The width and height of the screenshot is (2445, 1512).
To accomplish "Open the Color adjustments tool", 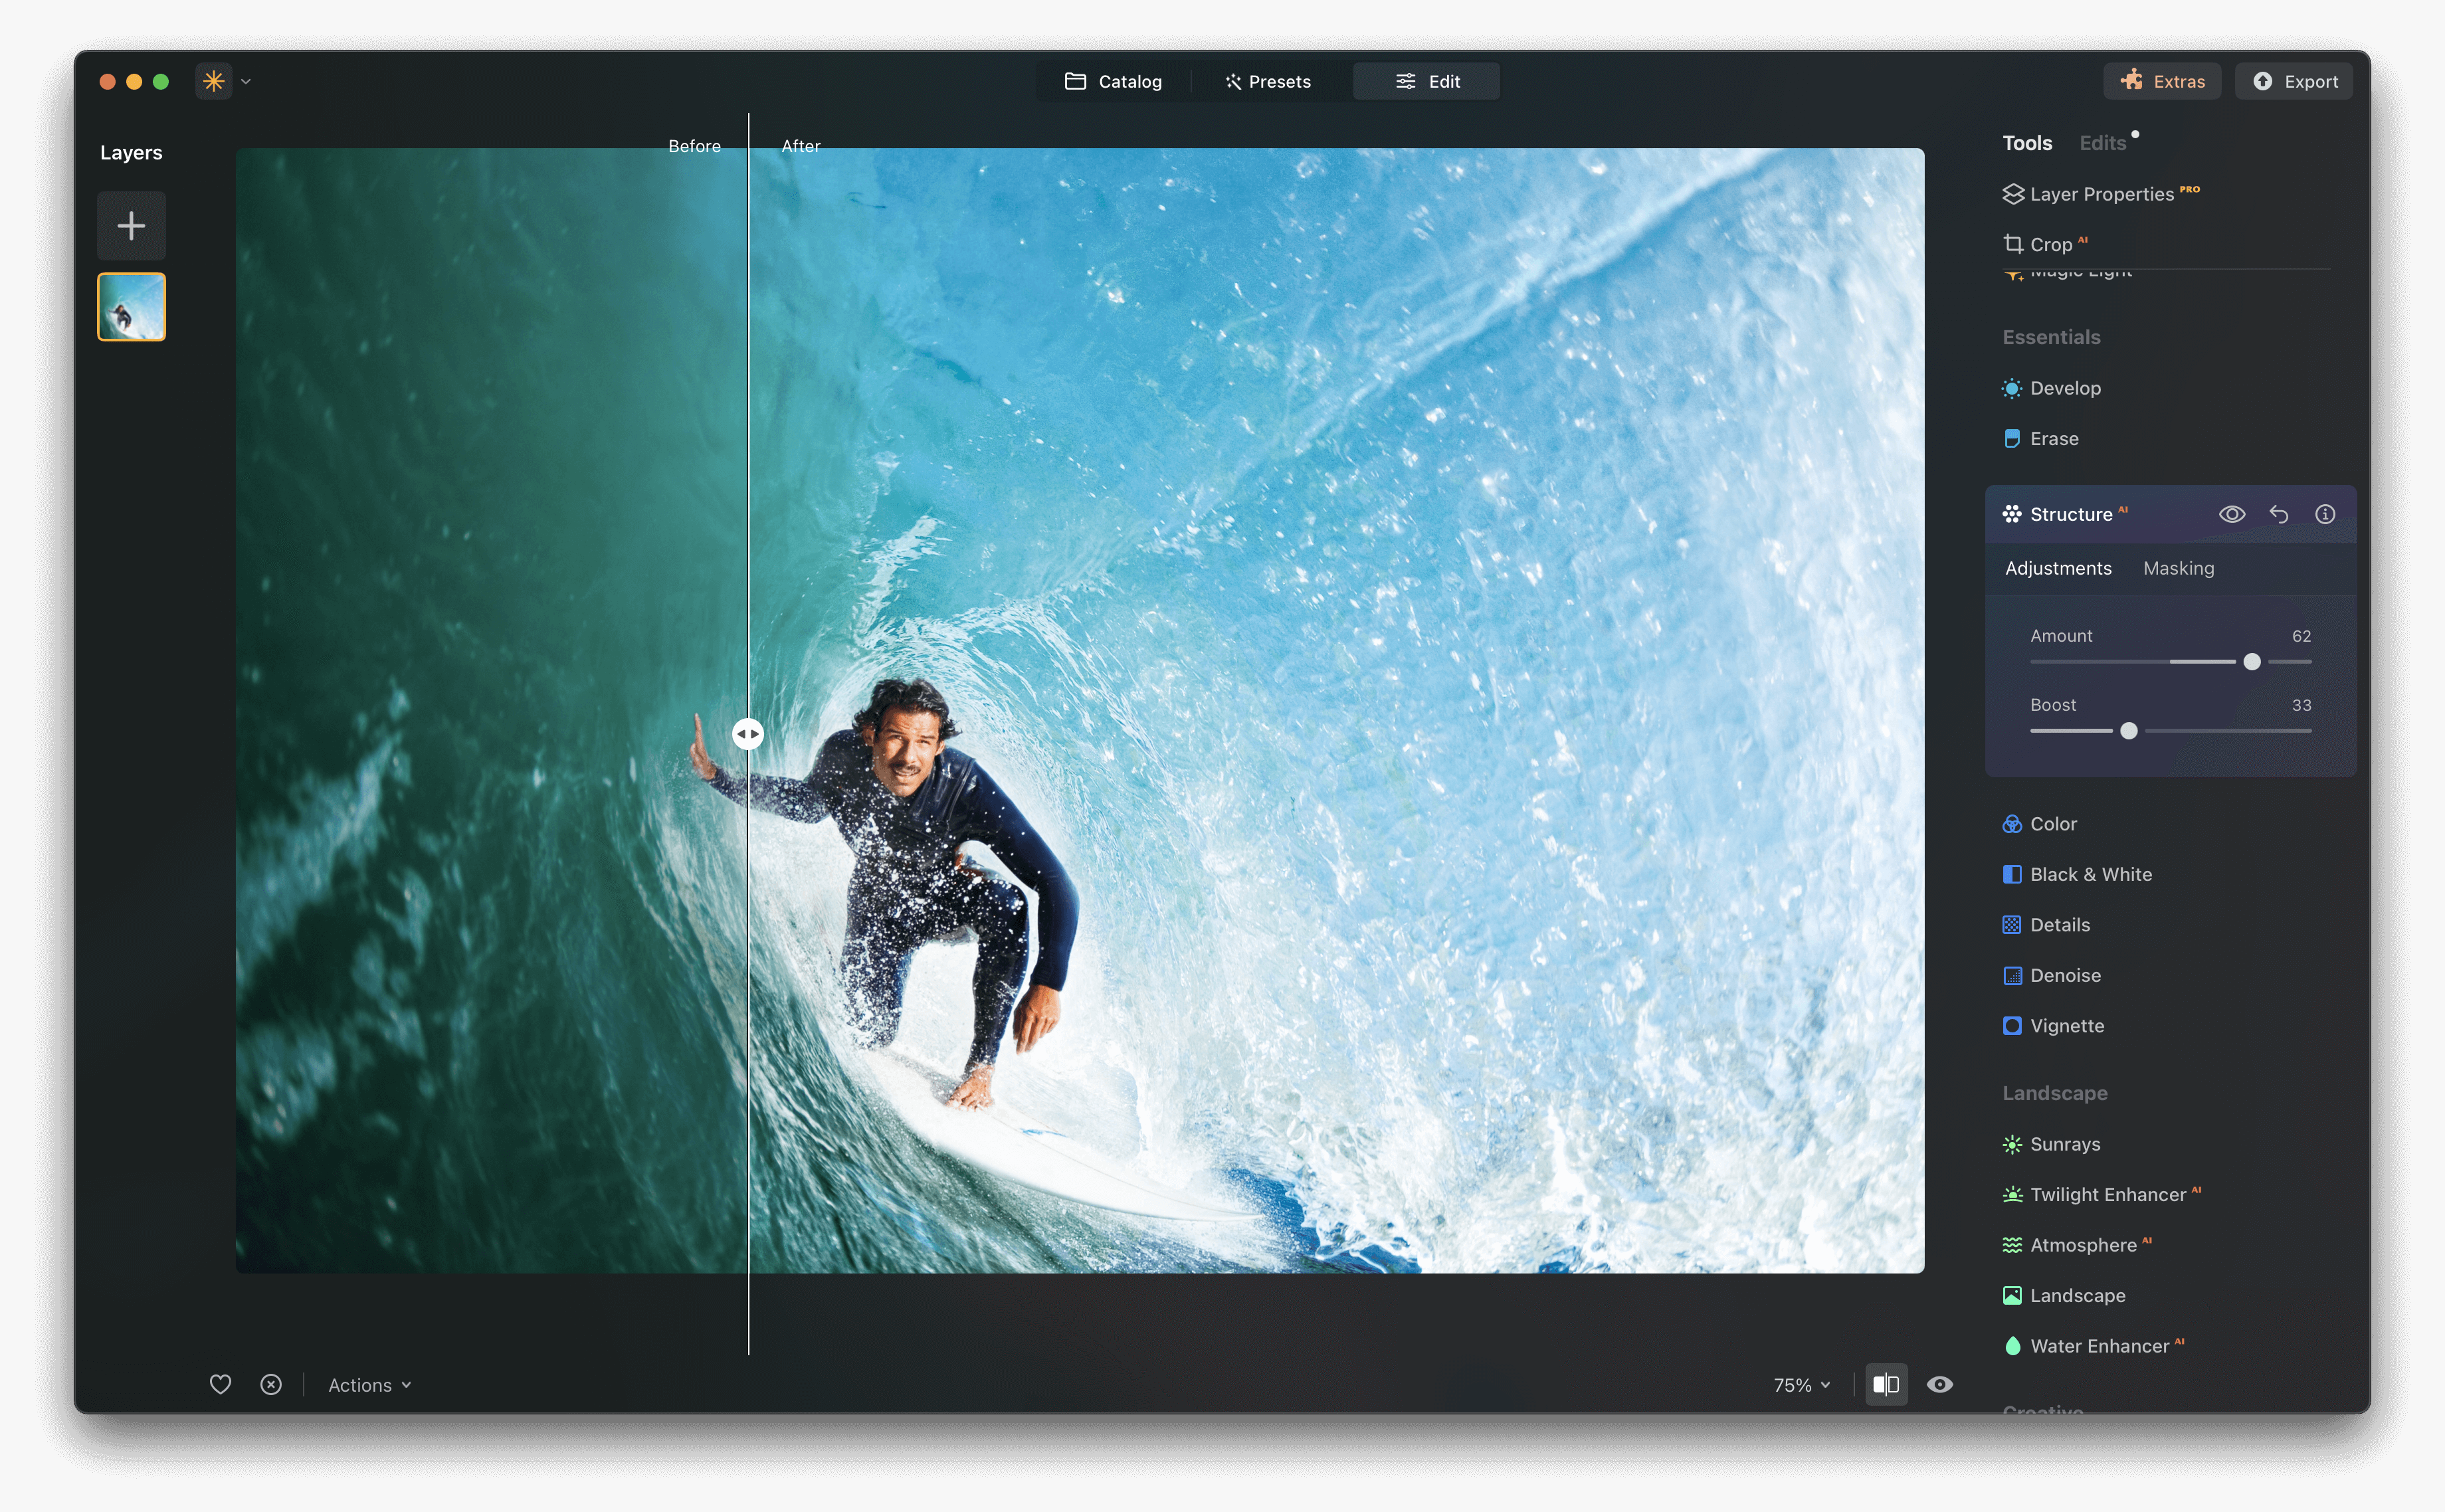I will pyautogui.click(x=2053, y=823).
